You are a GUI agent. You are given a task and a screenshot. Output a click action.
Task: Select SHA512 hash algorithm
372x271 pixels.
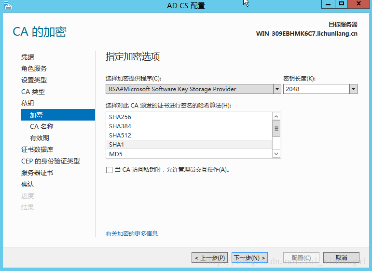click(x=189, y=135)
